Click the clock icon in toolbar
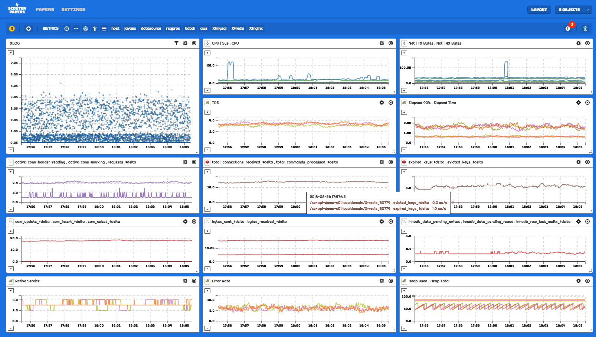The image size is (596, 337). click(66, 29)
